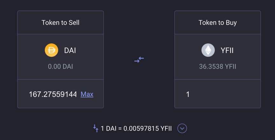Click the 36.3538 YFII balance text

[217, 66]
